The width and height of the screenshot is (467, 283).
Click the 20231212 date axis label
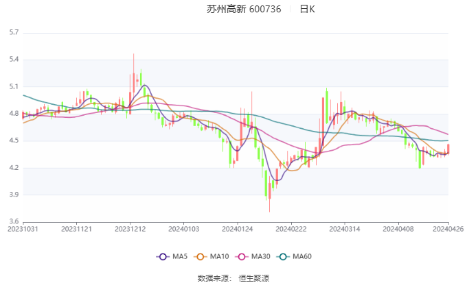130,229
